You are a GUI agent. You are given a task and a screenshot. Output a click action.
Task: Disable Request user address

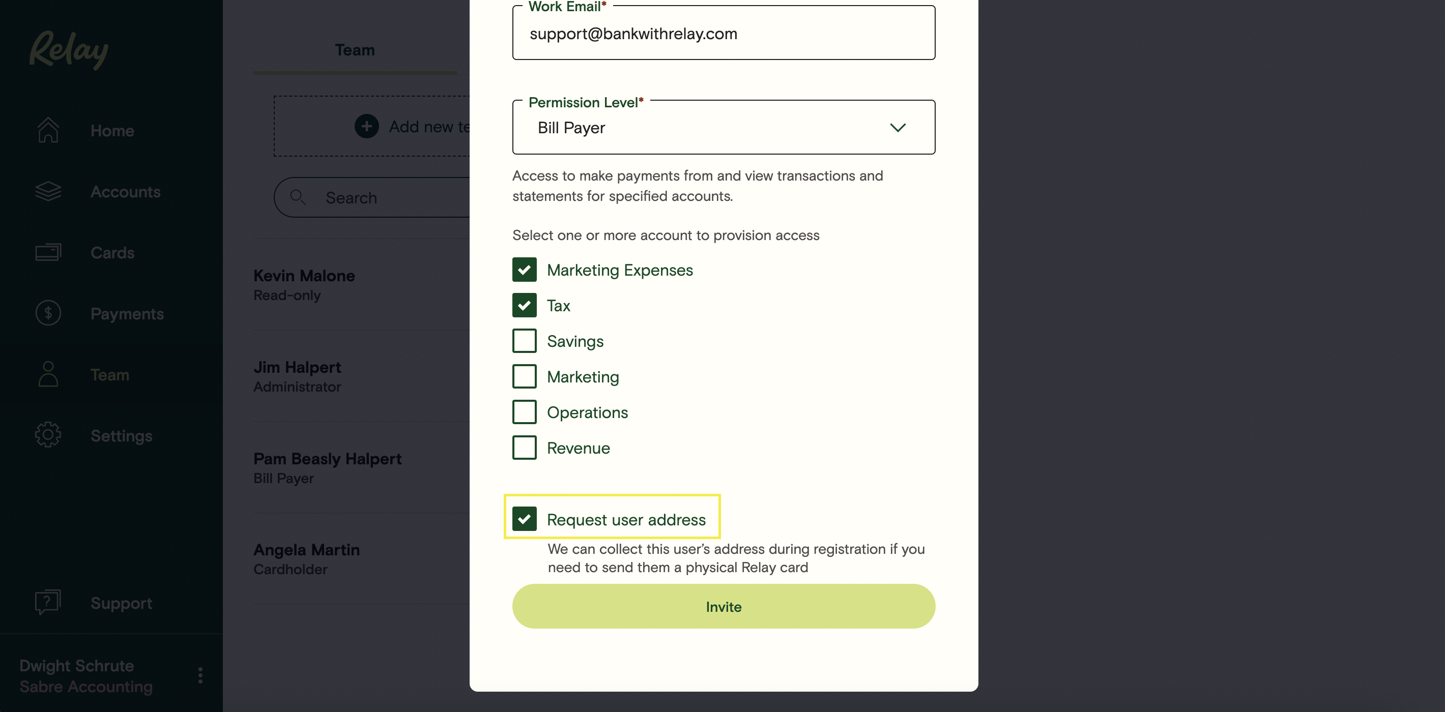(x=524, y=519)
